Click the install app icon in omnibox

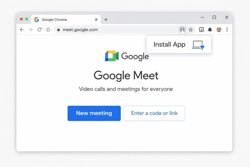point(182,30)
